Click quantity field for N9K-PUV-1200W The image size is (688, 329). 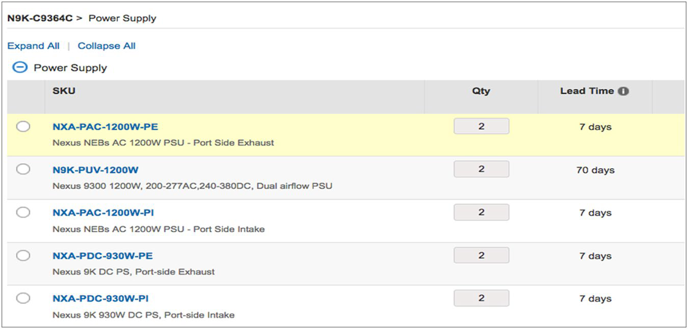[481, 169]
